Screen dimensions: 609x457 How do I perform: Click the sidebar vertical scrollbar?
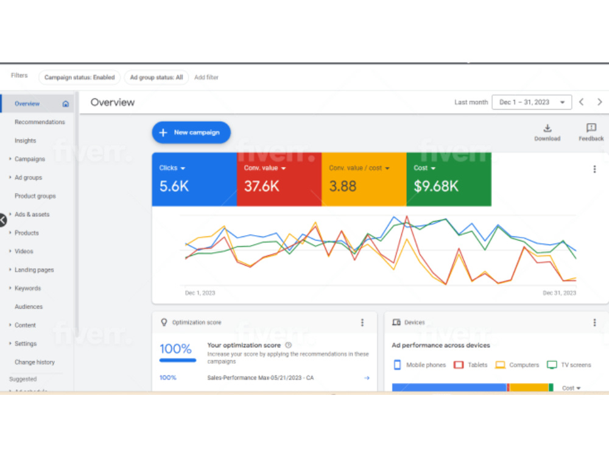[77, 214]
